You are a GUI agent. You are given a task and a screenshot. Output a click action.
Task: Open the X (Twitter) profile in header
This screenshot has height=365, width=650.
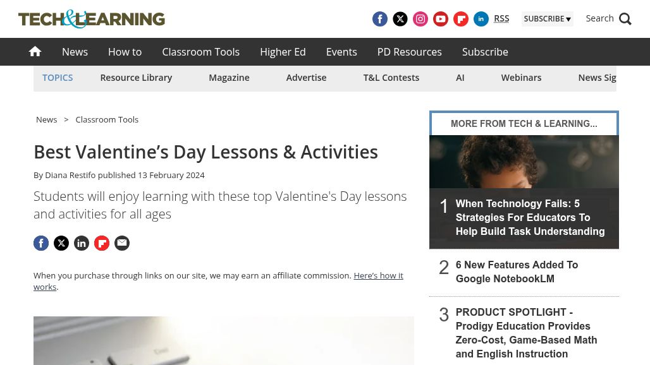click(x=400, y=19)
